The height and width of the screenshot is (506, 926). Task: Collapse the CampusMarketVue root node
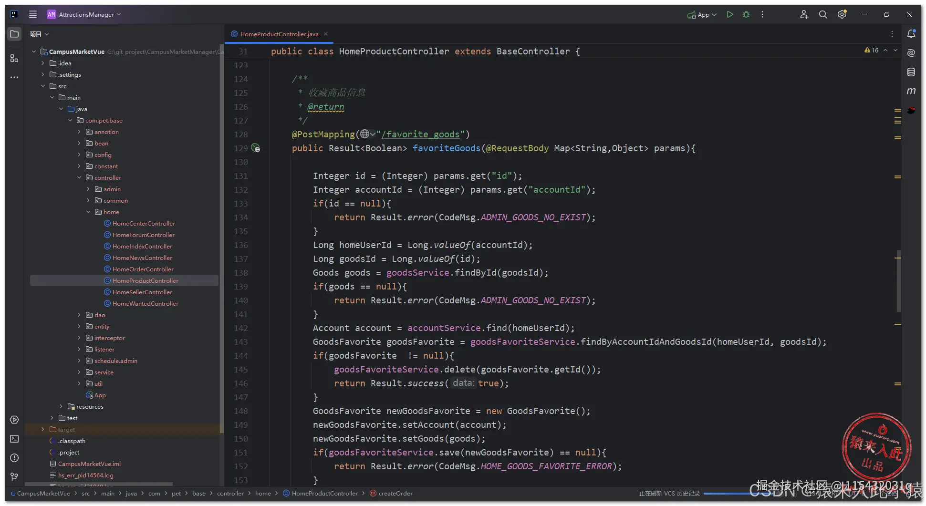point(34,52)
